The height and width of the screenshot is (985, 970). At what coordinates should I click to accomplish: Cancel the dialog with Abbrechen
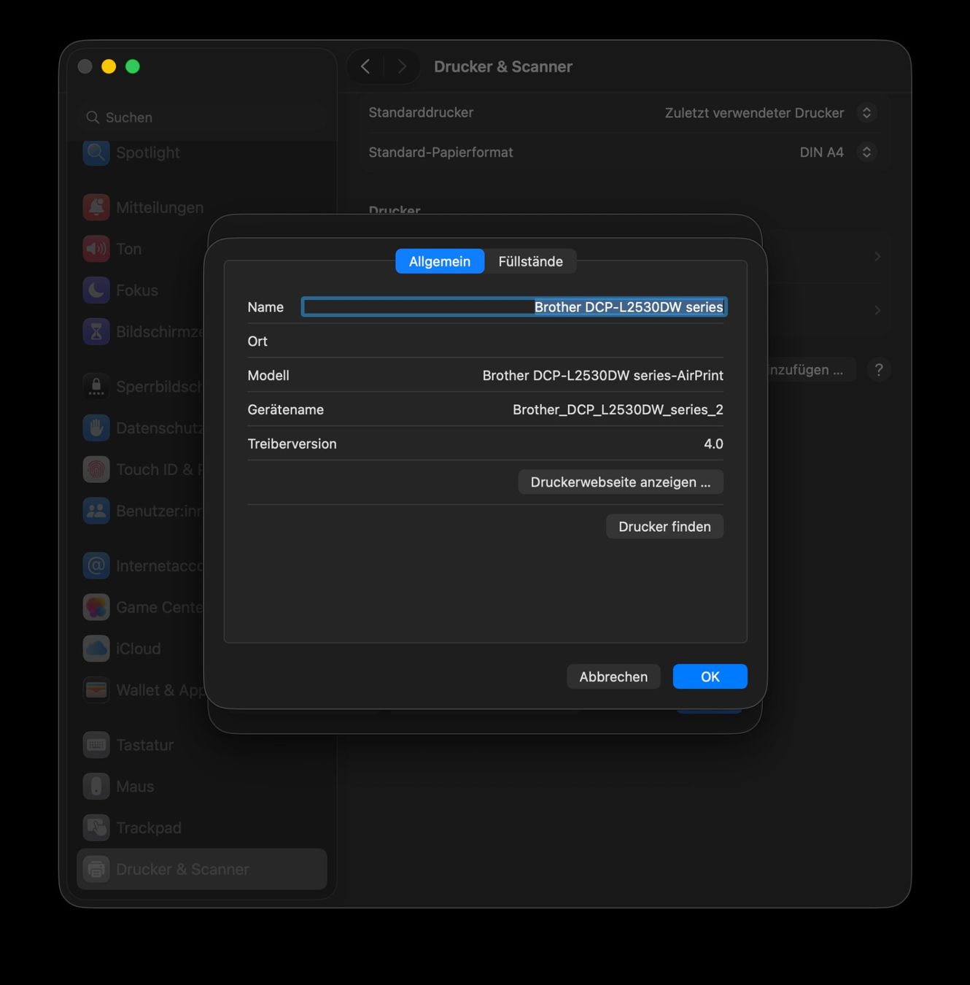click(x=613, y=676)
